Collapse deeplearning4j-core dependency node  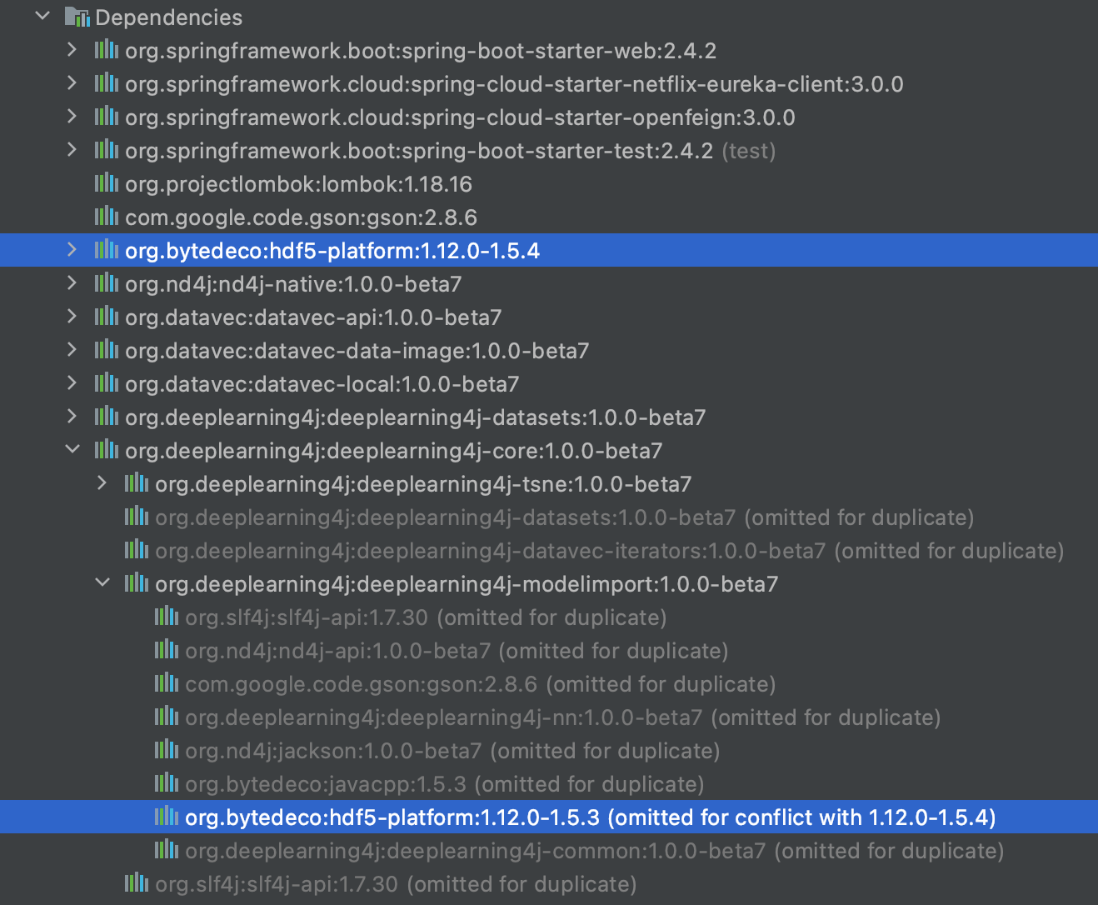[72, 449]
